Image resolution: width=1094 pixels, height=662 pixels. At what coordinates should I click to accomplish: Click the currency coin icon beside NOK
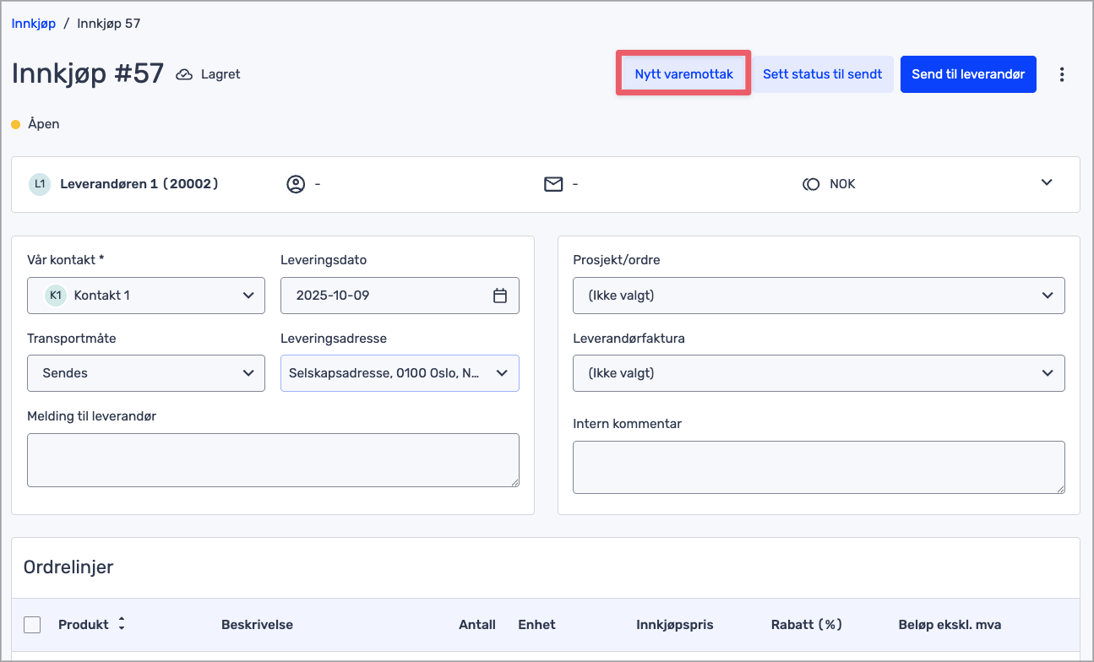(x=811, y=184)
